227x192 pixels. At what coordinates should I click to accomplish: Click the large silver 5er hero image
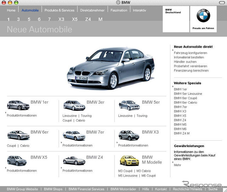pyautogui.click(x=111, y=68)
